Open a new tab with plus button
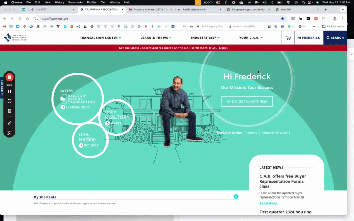Viewport: 354px width, 221px height. [325, 9]
